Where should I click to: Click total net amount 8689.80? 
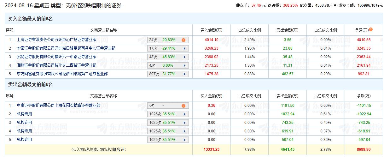[x=364, y=149]
